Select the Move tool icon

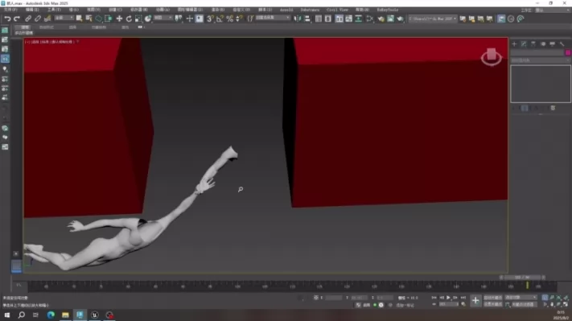coord(119,19)
